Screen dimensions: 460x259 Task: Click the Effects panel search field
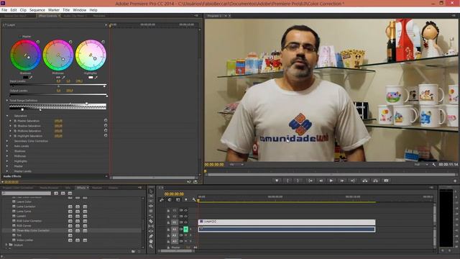tap(27, 194)
